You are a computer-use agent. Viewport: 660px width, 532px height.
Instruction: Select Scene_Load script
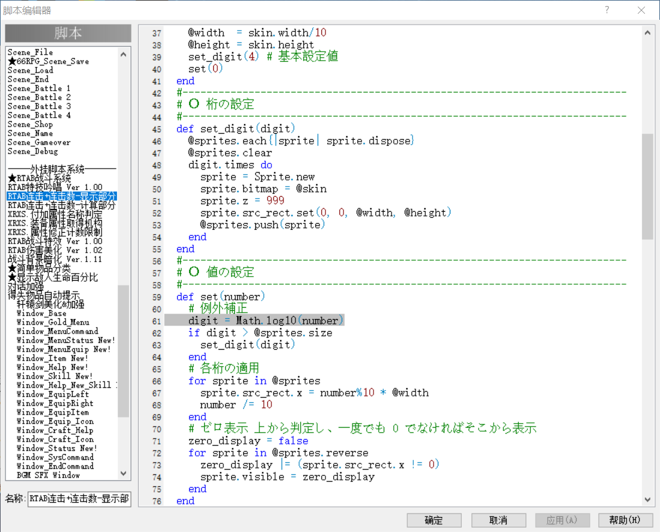coord(30,70)
